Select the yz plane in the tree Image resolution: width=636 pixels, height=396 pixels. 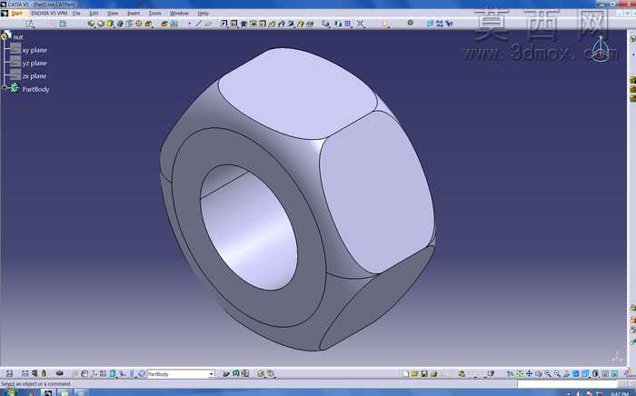[x=35, y=64]
